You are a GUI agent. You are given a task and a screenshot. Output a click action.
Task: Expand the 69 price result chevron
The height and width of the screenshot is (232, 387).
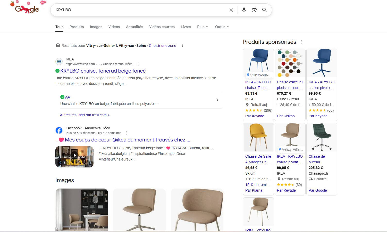[x=217, y=100]
